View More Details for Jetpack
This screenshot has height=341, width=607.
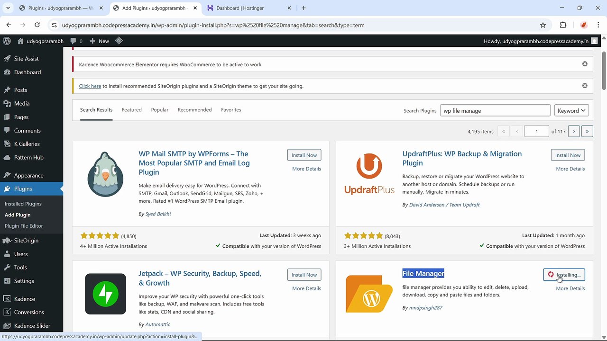[x=306, y=288]
